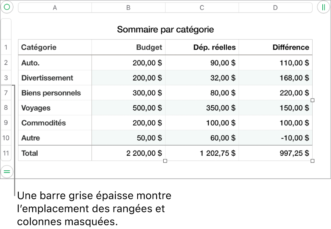Select the -10,00 $ difference cell
The image size is (331, 229).
[275, 138]
